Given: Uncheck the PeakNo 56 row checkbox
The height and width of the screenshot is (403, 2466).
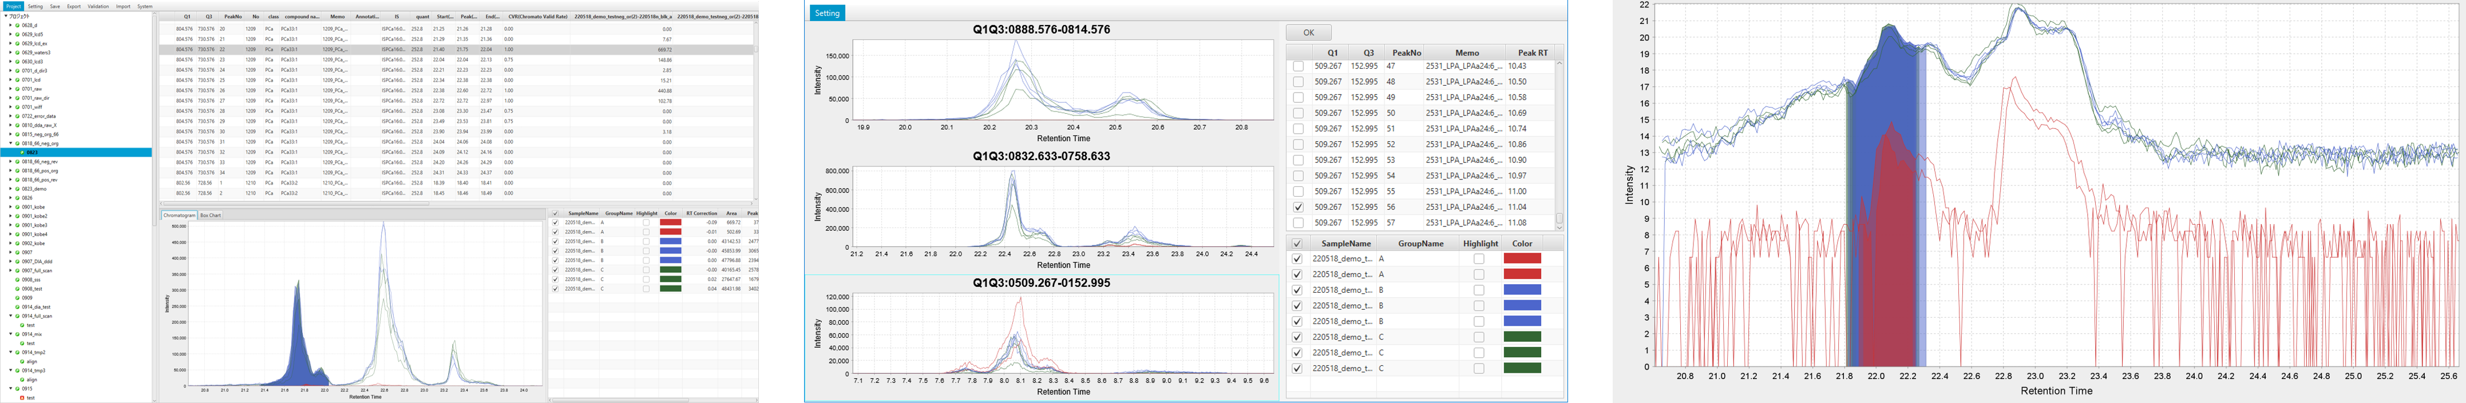Looking at the screenshot, I should [1298, 207].
